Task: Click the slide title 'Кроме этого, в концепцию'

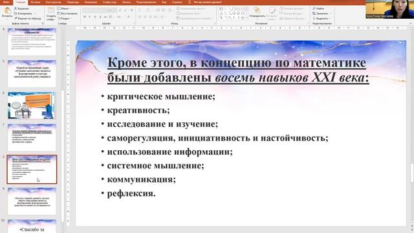Action: (x=238, y=71)
